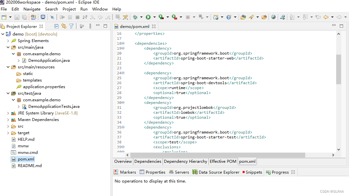This screenshot has width=349, height=196.
Task: Expand the Spring Elements node
Action: [8, 41]
